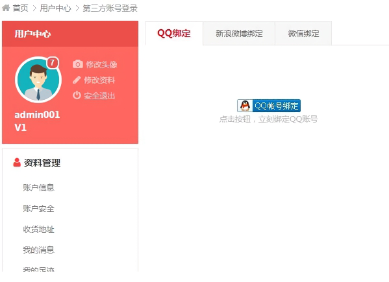Open the notification badge showing 7
Image resolution: width=389 pixels, height=282 pixels.
click(x=53, y=63)
